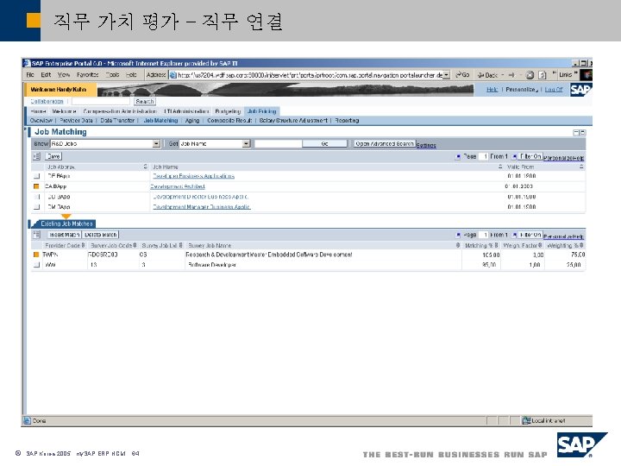Toggle Filter On in Existing Job Matches table

click(530, 235)
